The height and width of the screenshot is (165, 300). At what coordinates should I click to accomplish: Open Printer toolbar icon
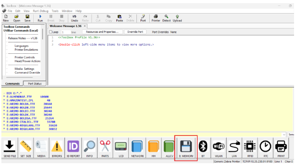tap(156, 19)
